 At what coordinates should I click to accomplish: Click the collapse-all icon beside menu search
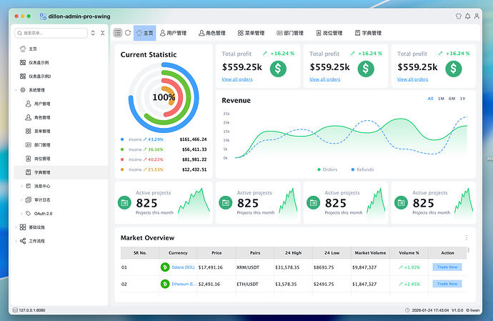tap(102, 33)
